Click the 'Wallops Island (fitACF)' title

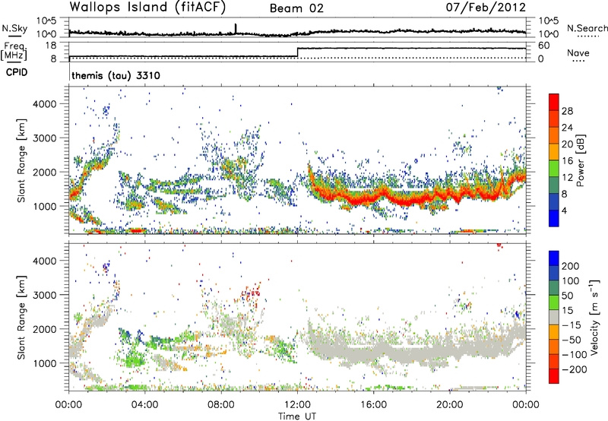coord(147,8)
